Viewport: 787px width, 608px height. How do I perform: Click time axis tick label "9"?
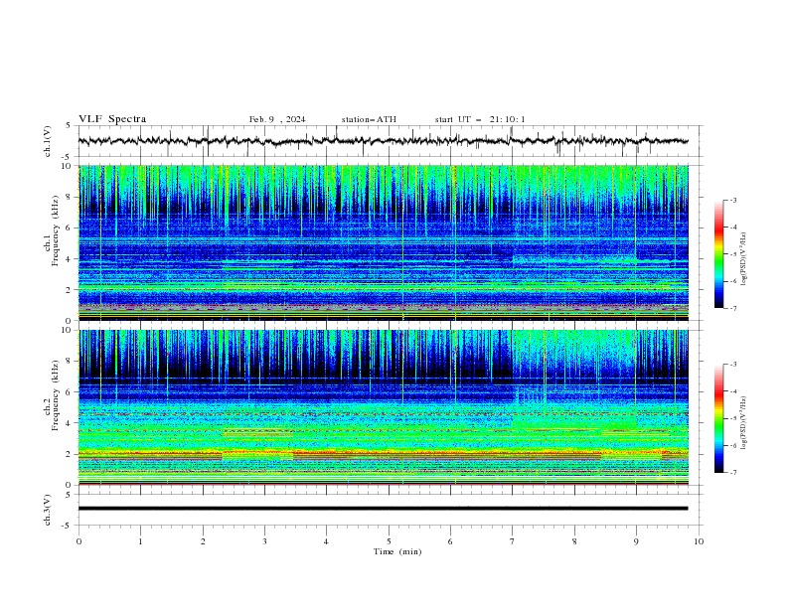pos(636,541)
